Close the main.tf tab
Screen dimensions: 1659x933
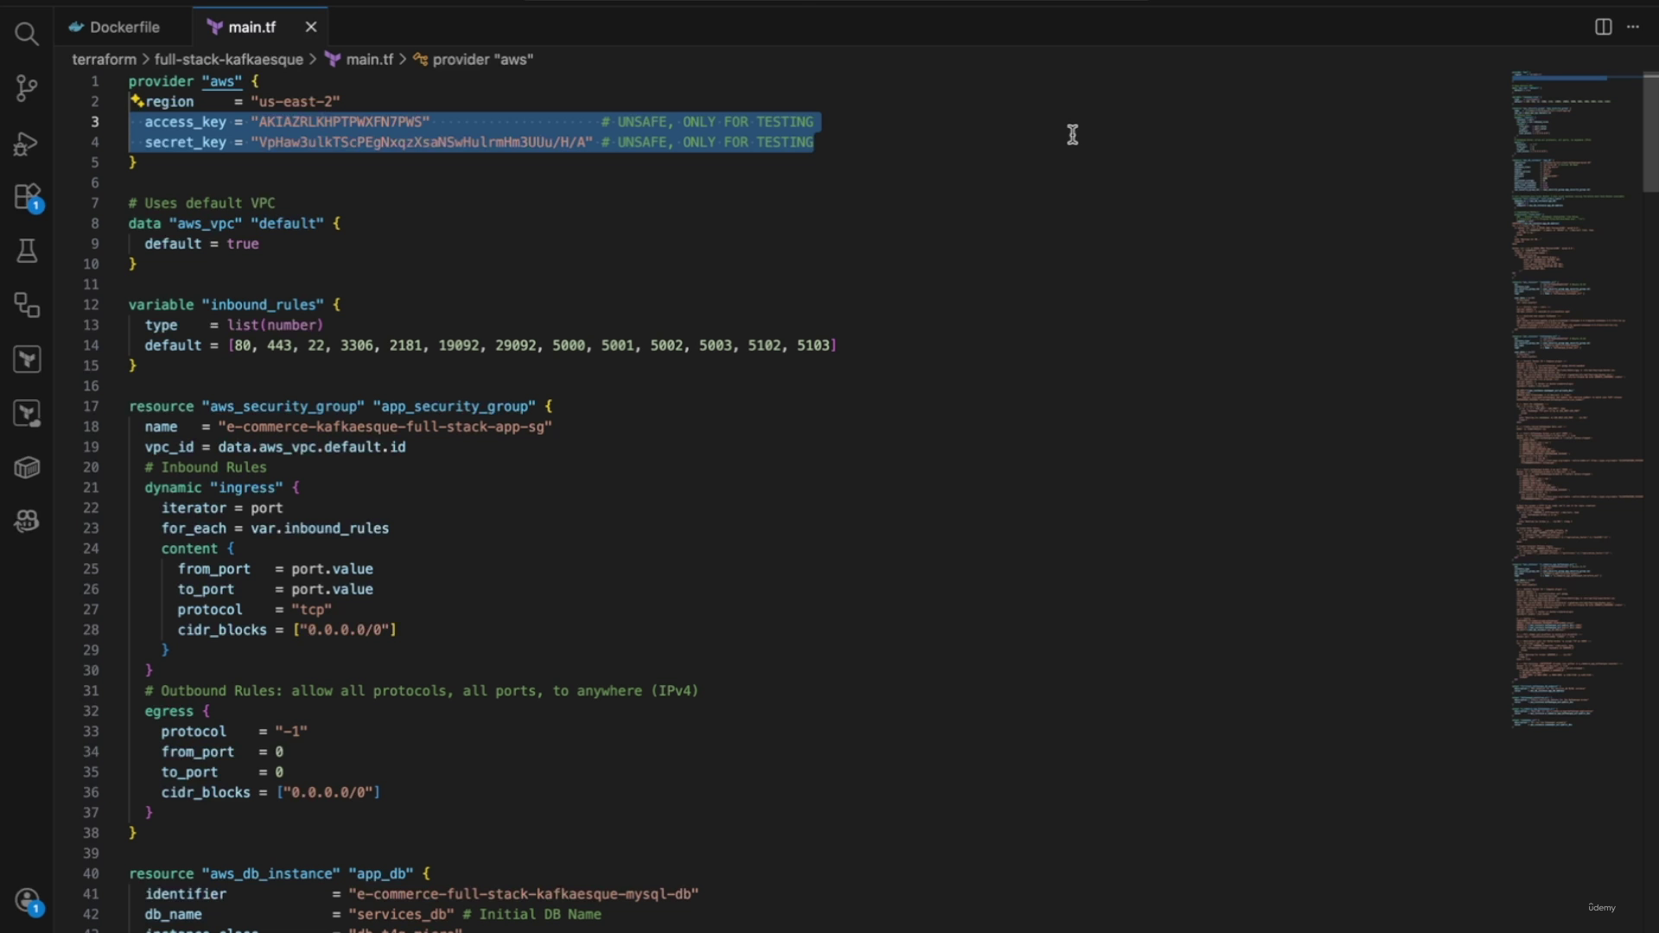point(311,27)
